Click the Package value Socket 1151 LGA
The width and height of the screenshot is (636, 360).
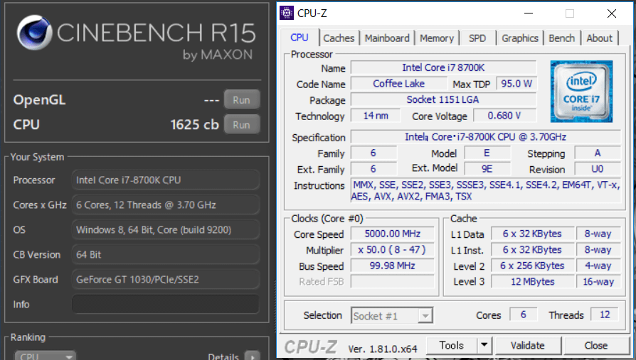[443, 99]
